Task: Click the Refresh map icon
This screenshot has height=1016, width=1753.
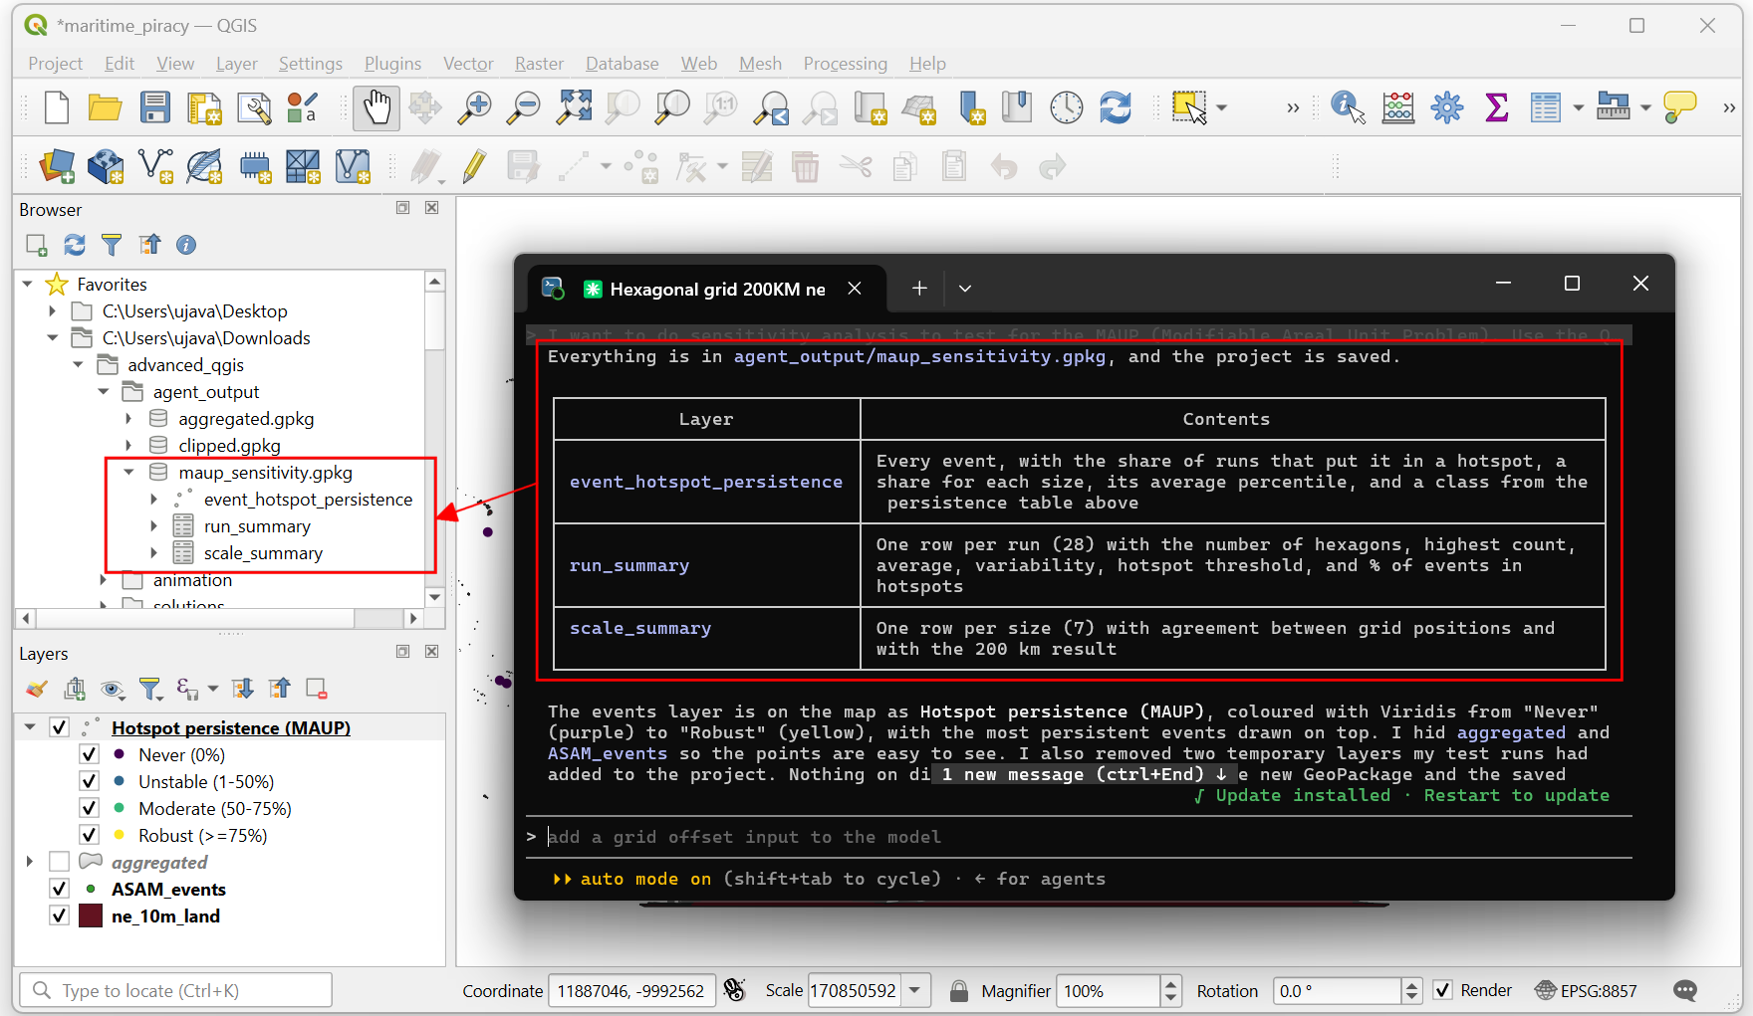Action: pos(1116,107)
